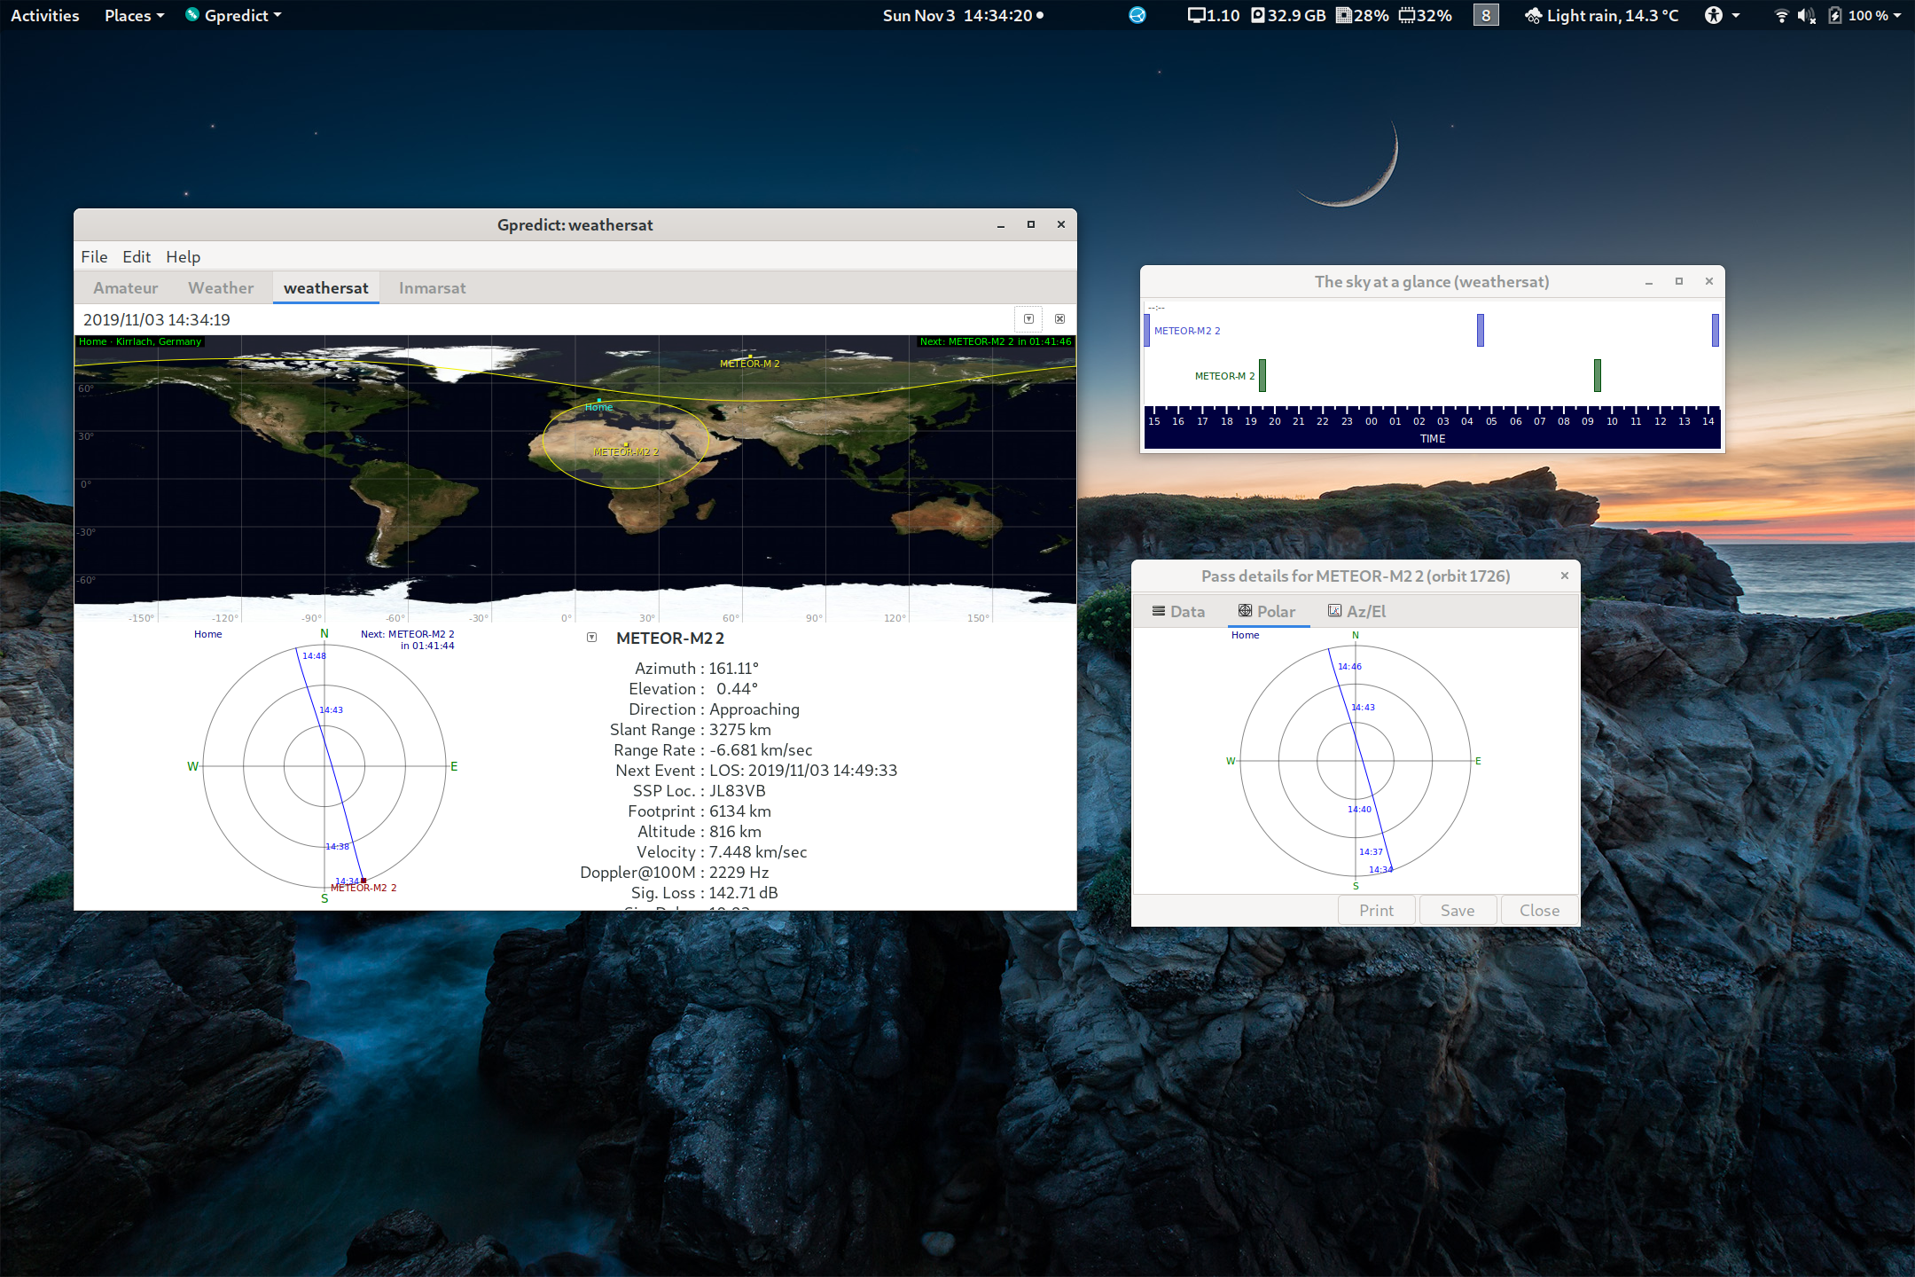Click the Home - Kirrlach, Germany map label
1915x1277 pixels.
tap(140, 341)
